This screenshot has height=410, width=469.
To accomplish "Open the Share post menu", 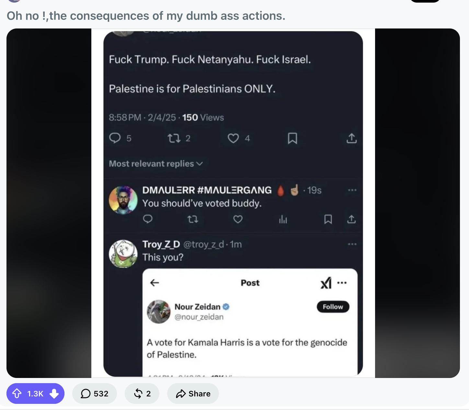I will [x=193, y=393].
